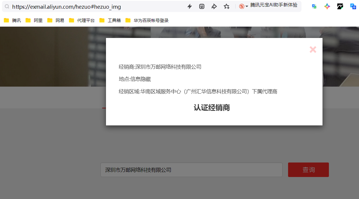359x199 pixels.
Task: Click the share arrow icon in address bar
Action: click(214, 6)
